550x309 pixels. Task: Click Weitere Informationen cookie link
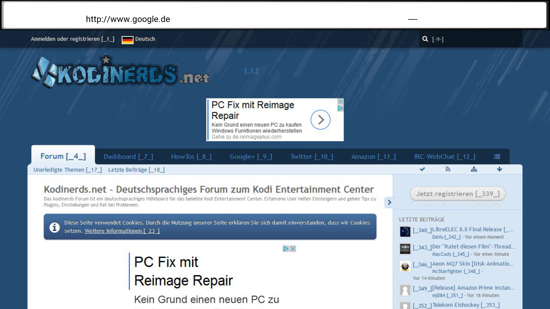tap(122, 231)
